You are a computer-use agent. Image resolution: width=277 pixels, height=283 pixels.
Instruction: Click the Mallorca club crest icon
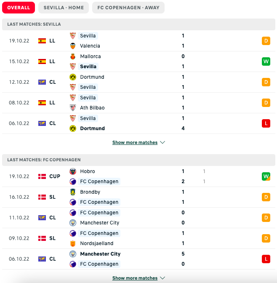tap(73, 56)
